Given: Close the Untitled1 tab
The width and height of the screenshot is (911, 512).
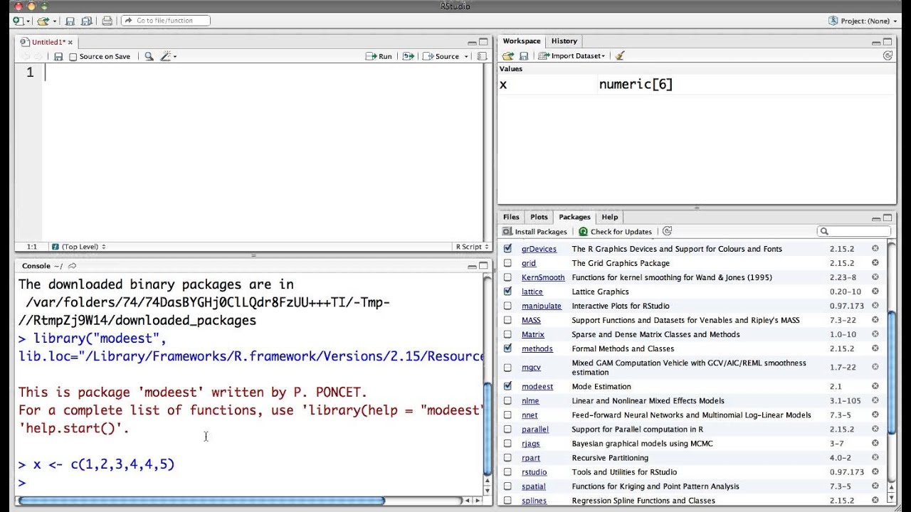Looking at the screenshot, I should click(x=70, y=43).
